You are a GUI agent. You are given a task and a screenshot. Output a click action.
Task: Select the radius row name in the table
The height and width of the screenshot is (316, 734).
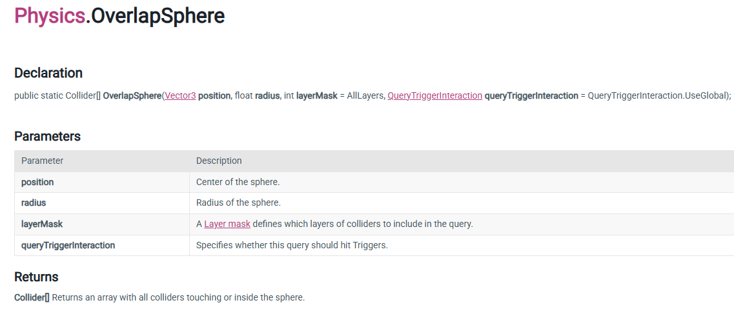(x=34, y=202)
